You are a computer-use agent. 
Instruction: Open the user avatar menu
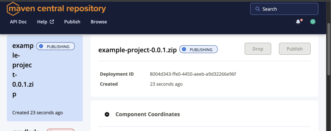point(313,22)
